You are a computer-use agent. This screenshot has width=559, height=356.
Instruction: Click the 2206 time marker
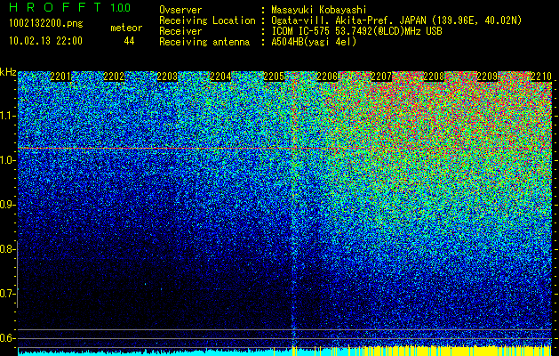tap(327, 77)
